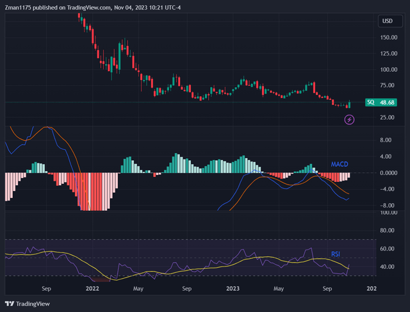Click the 80.00 RSI axis label
The height and width of the screenshot is (312, 410).
pos(388,231)
